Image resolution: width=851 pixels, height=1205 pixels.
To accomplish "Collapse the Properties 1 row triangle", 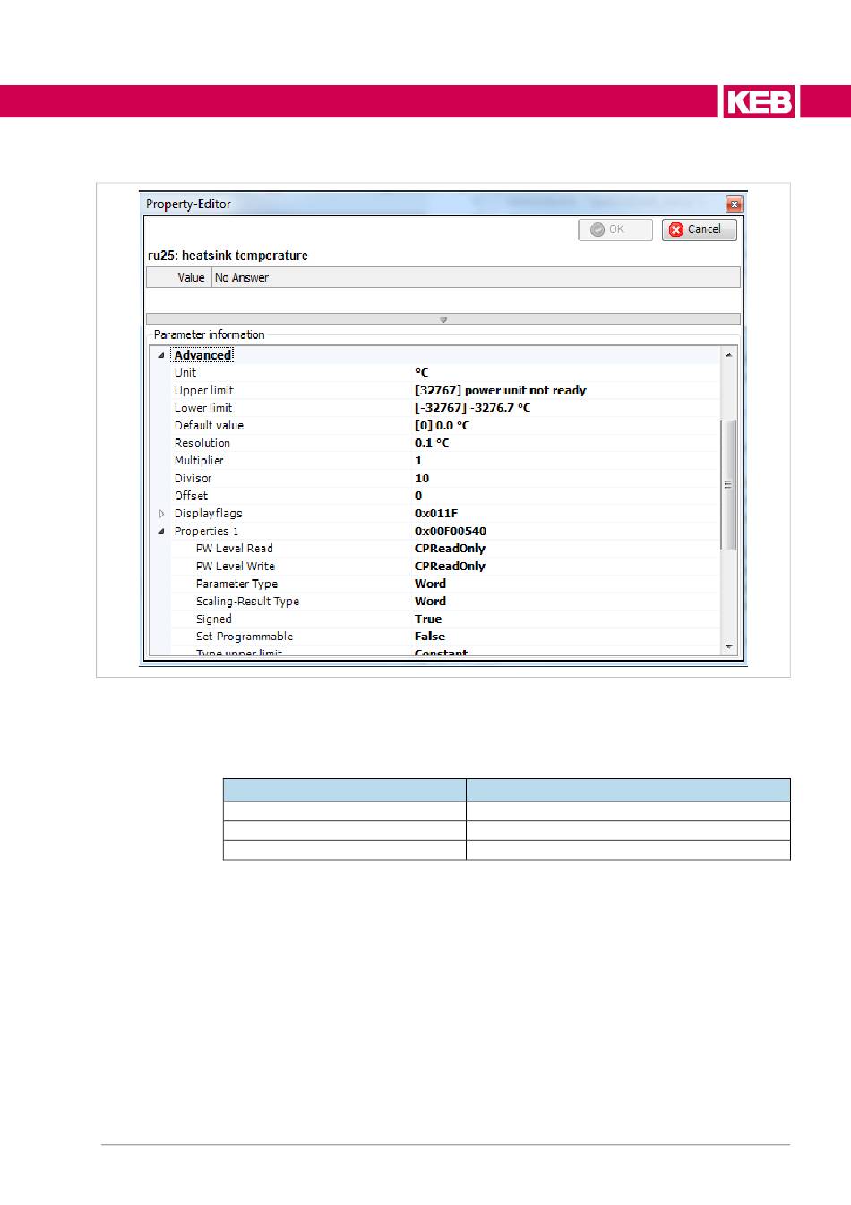I will pos(161,532).
